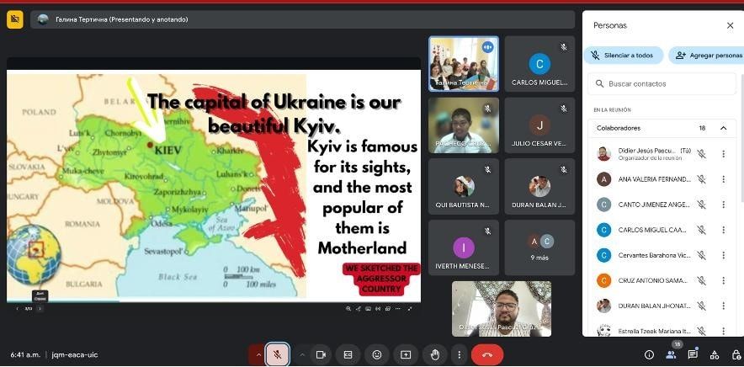Select the '9 más' participants tile
Viewport: 744px width, 367px height.
click(540, 247)
